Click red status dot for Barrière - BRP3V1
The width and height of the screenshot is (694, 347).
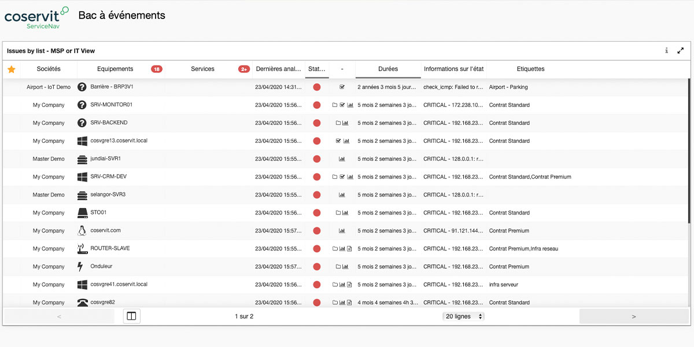coord(317,87)
